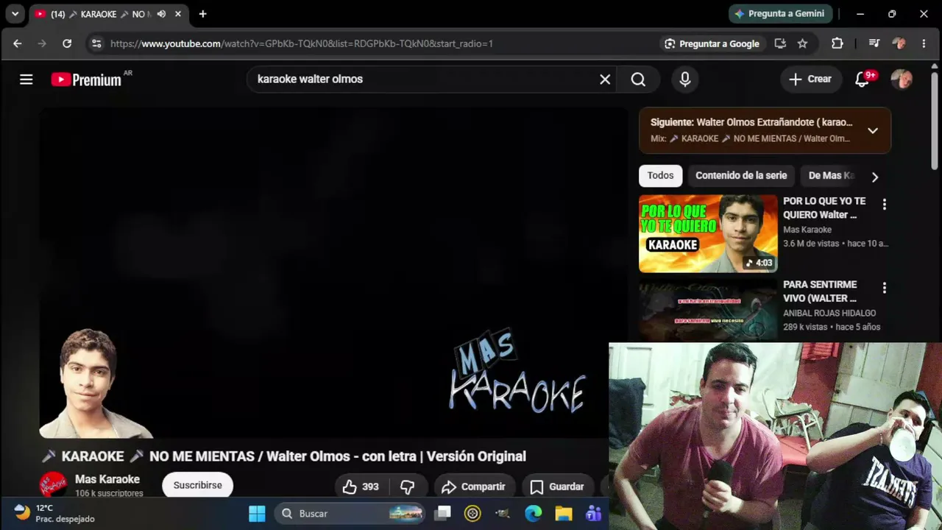
Task: Select the Todos filter chip
Action: [x=660, y=176]
